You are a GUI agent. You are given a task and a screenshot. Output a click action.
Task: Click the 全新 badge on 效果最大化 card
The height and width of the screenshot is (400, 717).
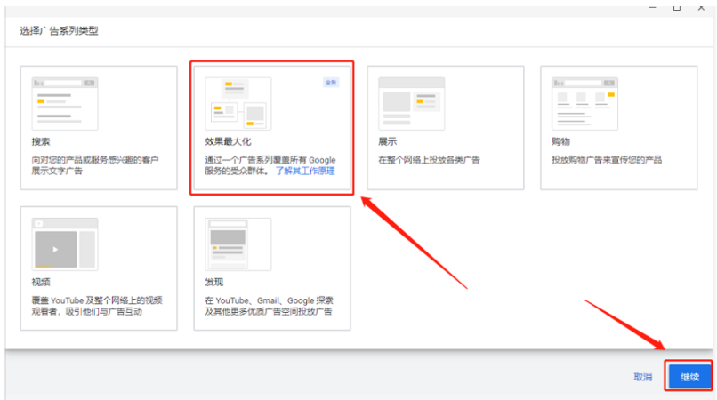coord(331,83)
